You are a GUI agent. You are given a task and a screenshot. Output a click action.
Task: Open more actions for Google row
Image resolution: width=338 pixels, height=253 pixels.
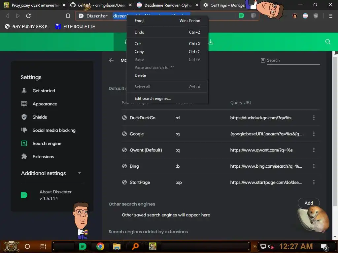[x=314, y=134]
